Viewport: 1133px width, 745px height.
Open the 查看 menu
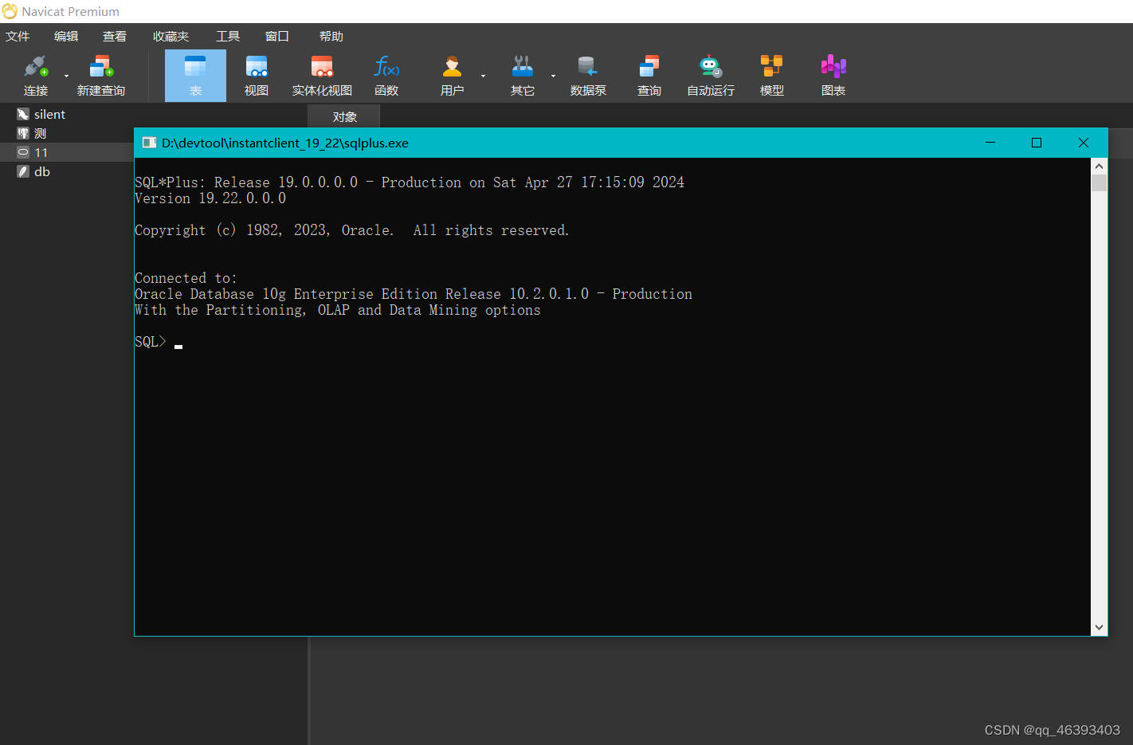point(115,37)
